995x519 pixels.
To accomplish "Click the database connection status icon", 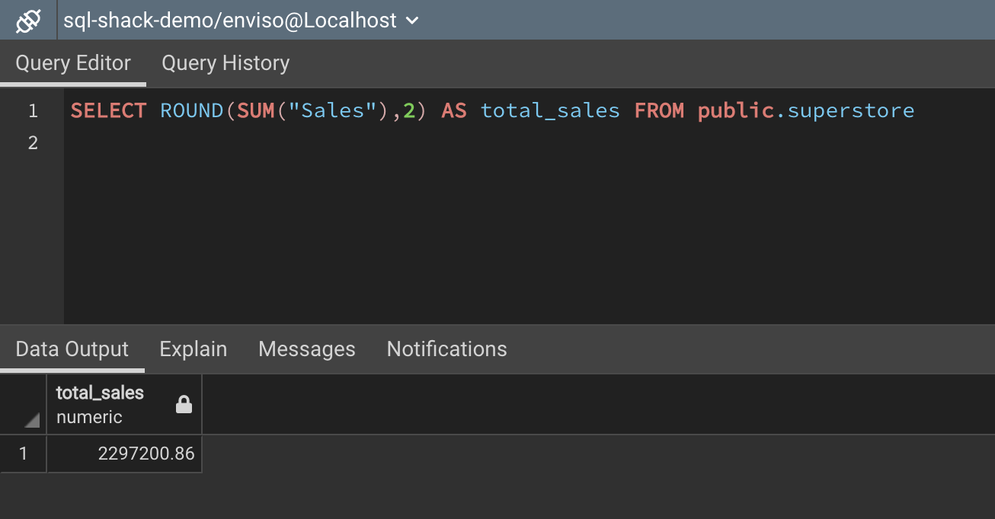I will point(28,21).
